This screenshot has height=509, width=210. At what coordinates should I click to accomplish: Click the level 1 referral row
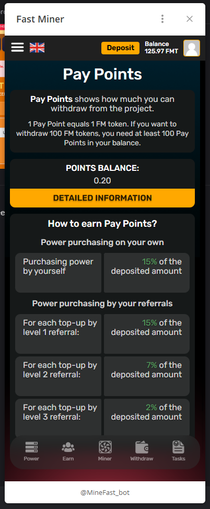(x=102, y=334)
